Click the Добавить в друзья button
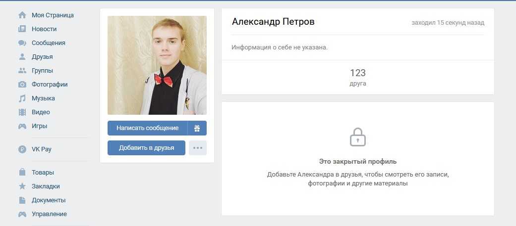 click(146, 148)
